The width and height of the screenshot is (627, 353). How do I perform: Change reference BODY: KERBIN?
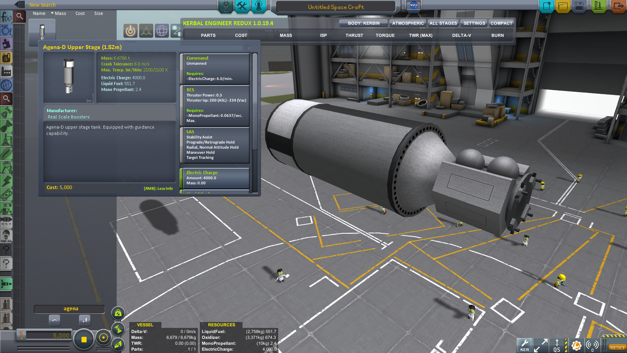(x=364, y=23)
